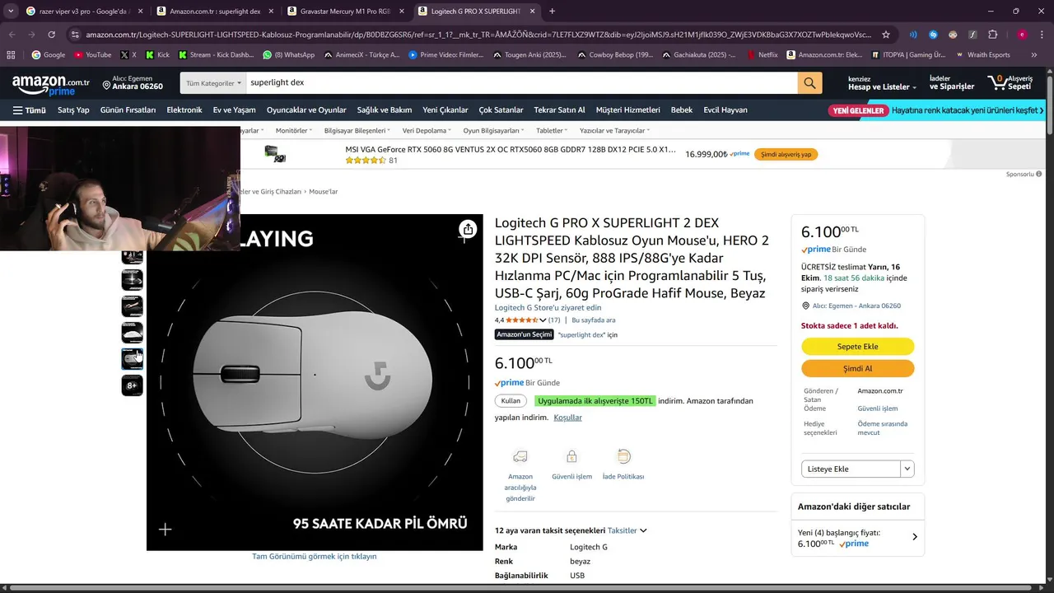This screenshot has width=1054, height=593.
Task: Expand the star rating popover chevron
Action: (543, 320)
